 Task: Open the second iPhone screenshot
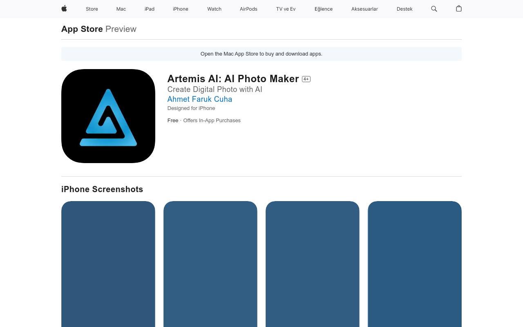click(x=210, y=264)
